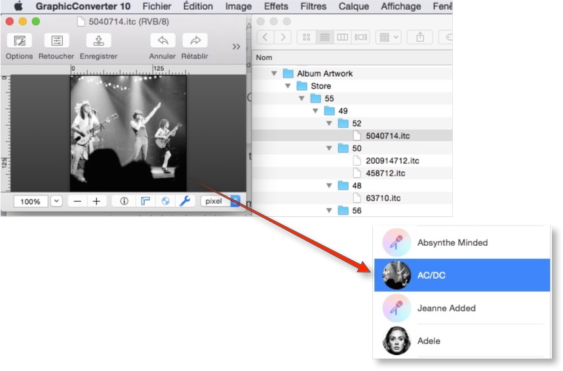Switch Finder to column view
Viewport: 563px width, 371px height.
(342, 37)
